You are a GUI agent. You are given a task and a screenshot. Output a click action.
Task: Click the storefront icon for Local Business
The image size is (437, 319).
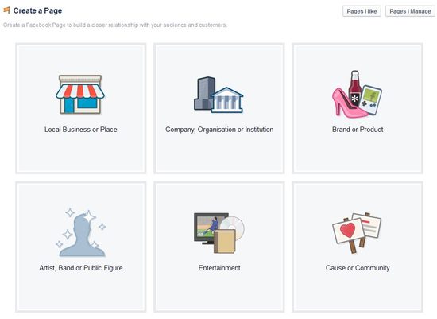[80, 95]
